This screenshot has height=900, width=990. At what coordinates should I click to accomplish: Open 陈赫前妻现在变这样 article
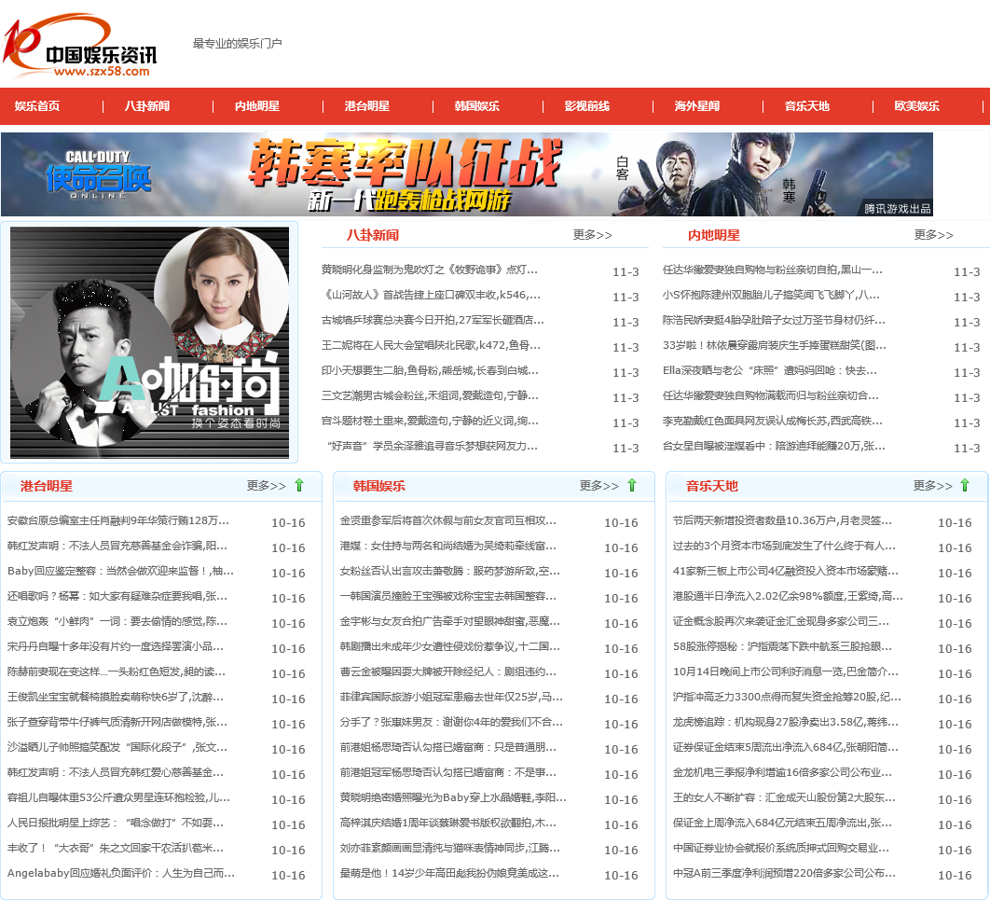(117, 672)
